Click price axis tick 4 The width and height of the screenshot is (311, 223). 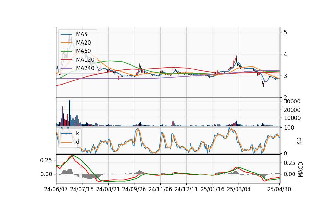(285, 54)
